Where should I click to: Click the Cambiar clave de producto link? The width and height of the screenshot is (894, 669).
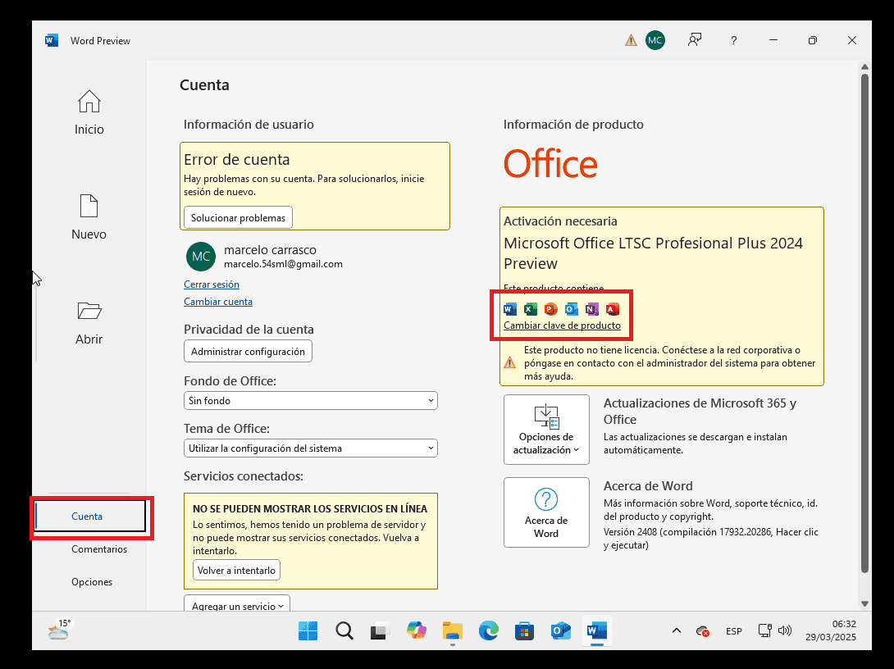tap(562, 325)
